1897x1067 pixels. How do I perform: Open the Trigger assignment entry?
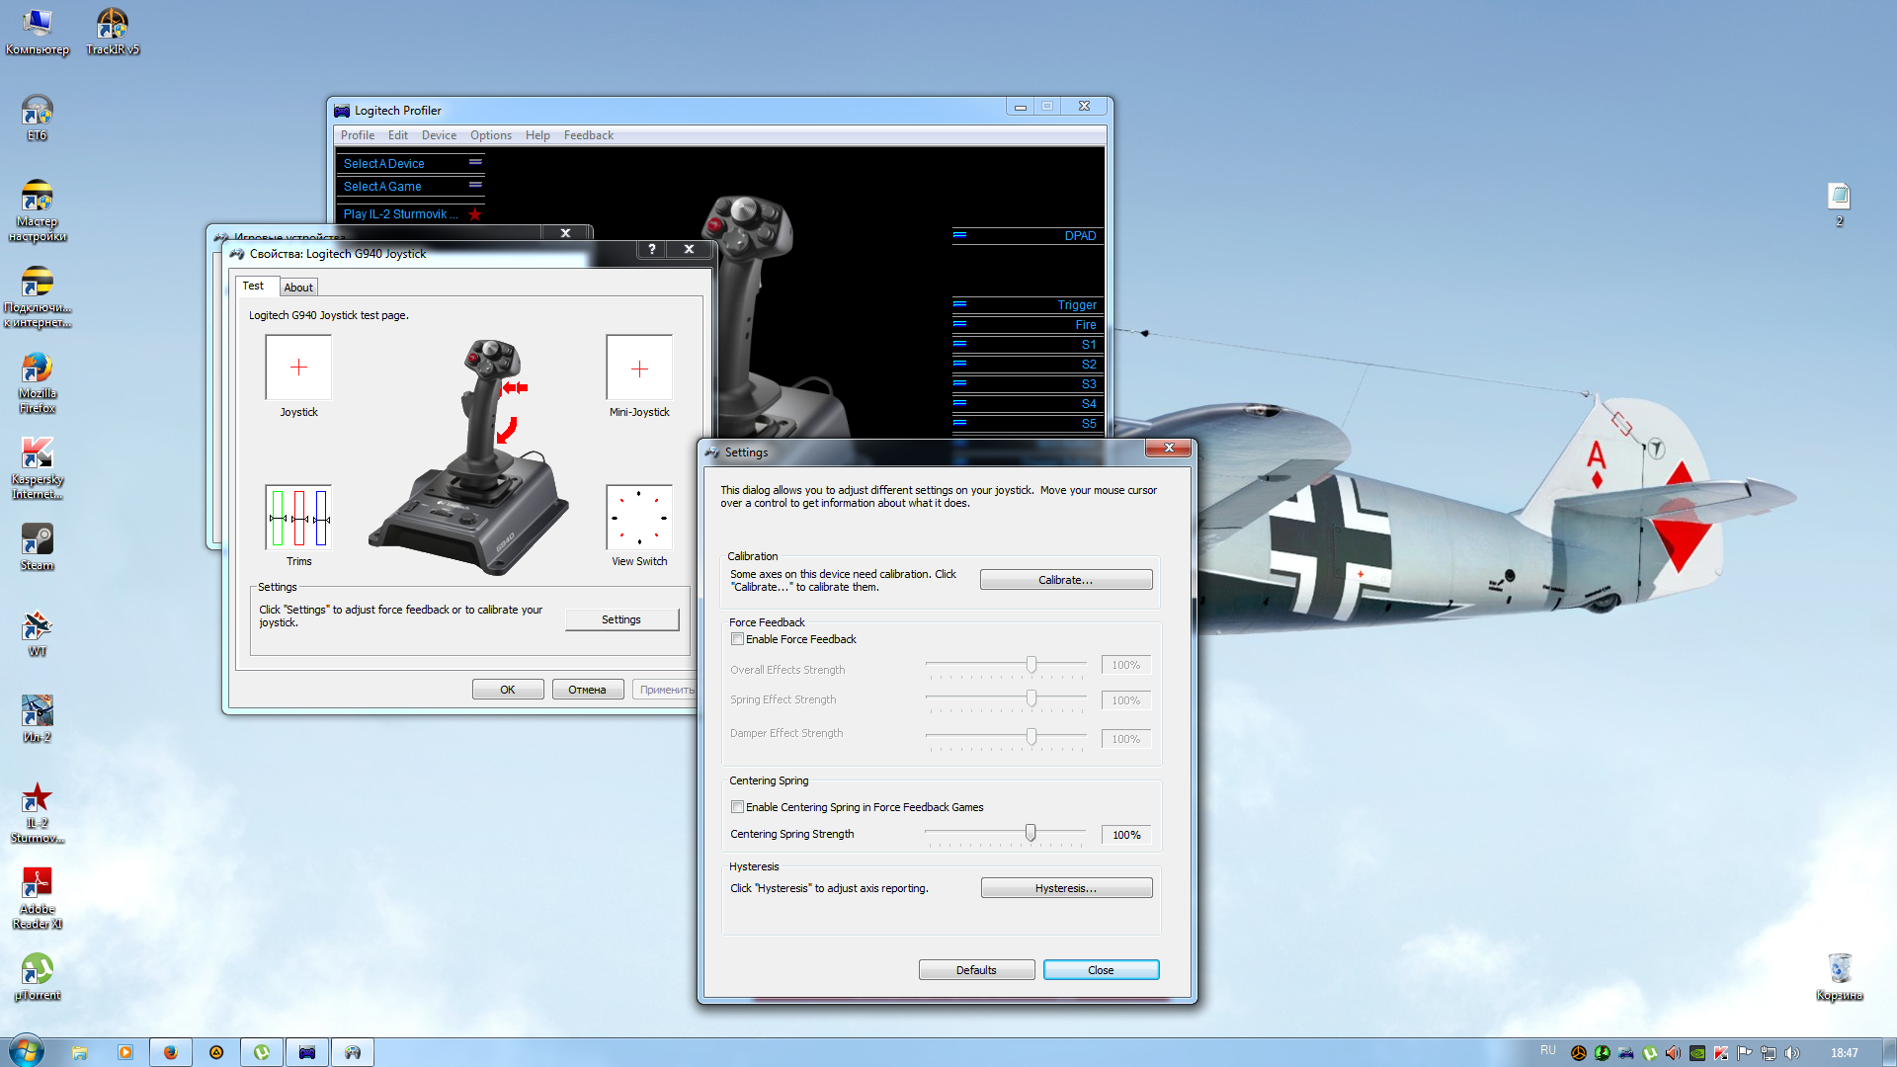click(1028, 305)
